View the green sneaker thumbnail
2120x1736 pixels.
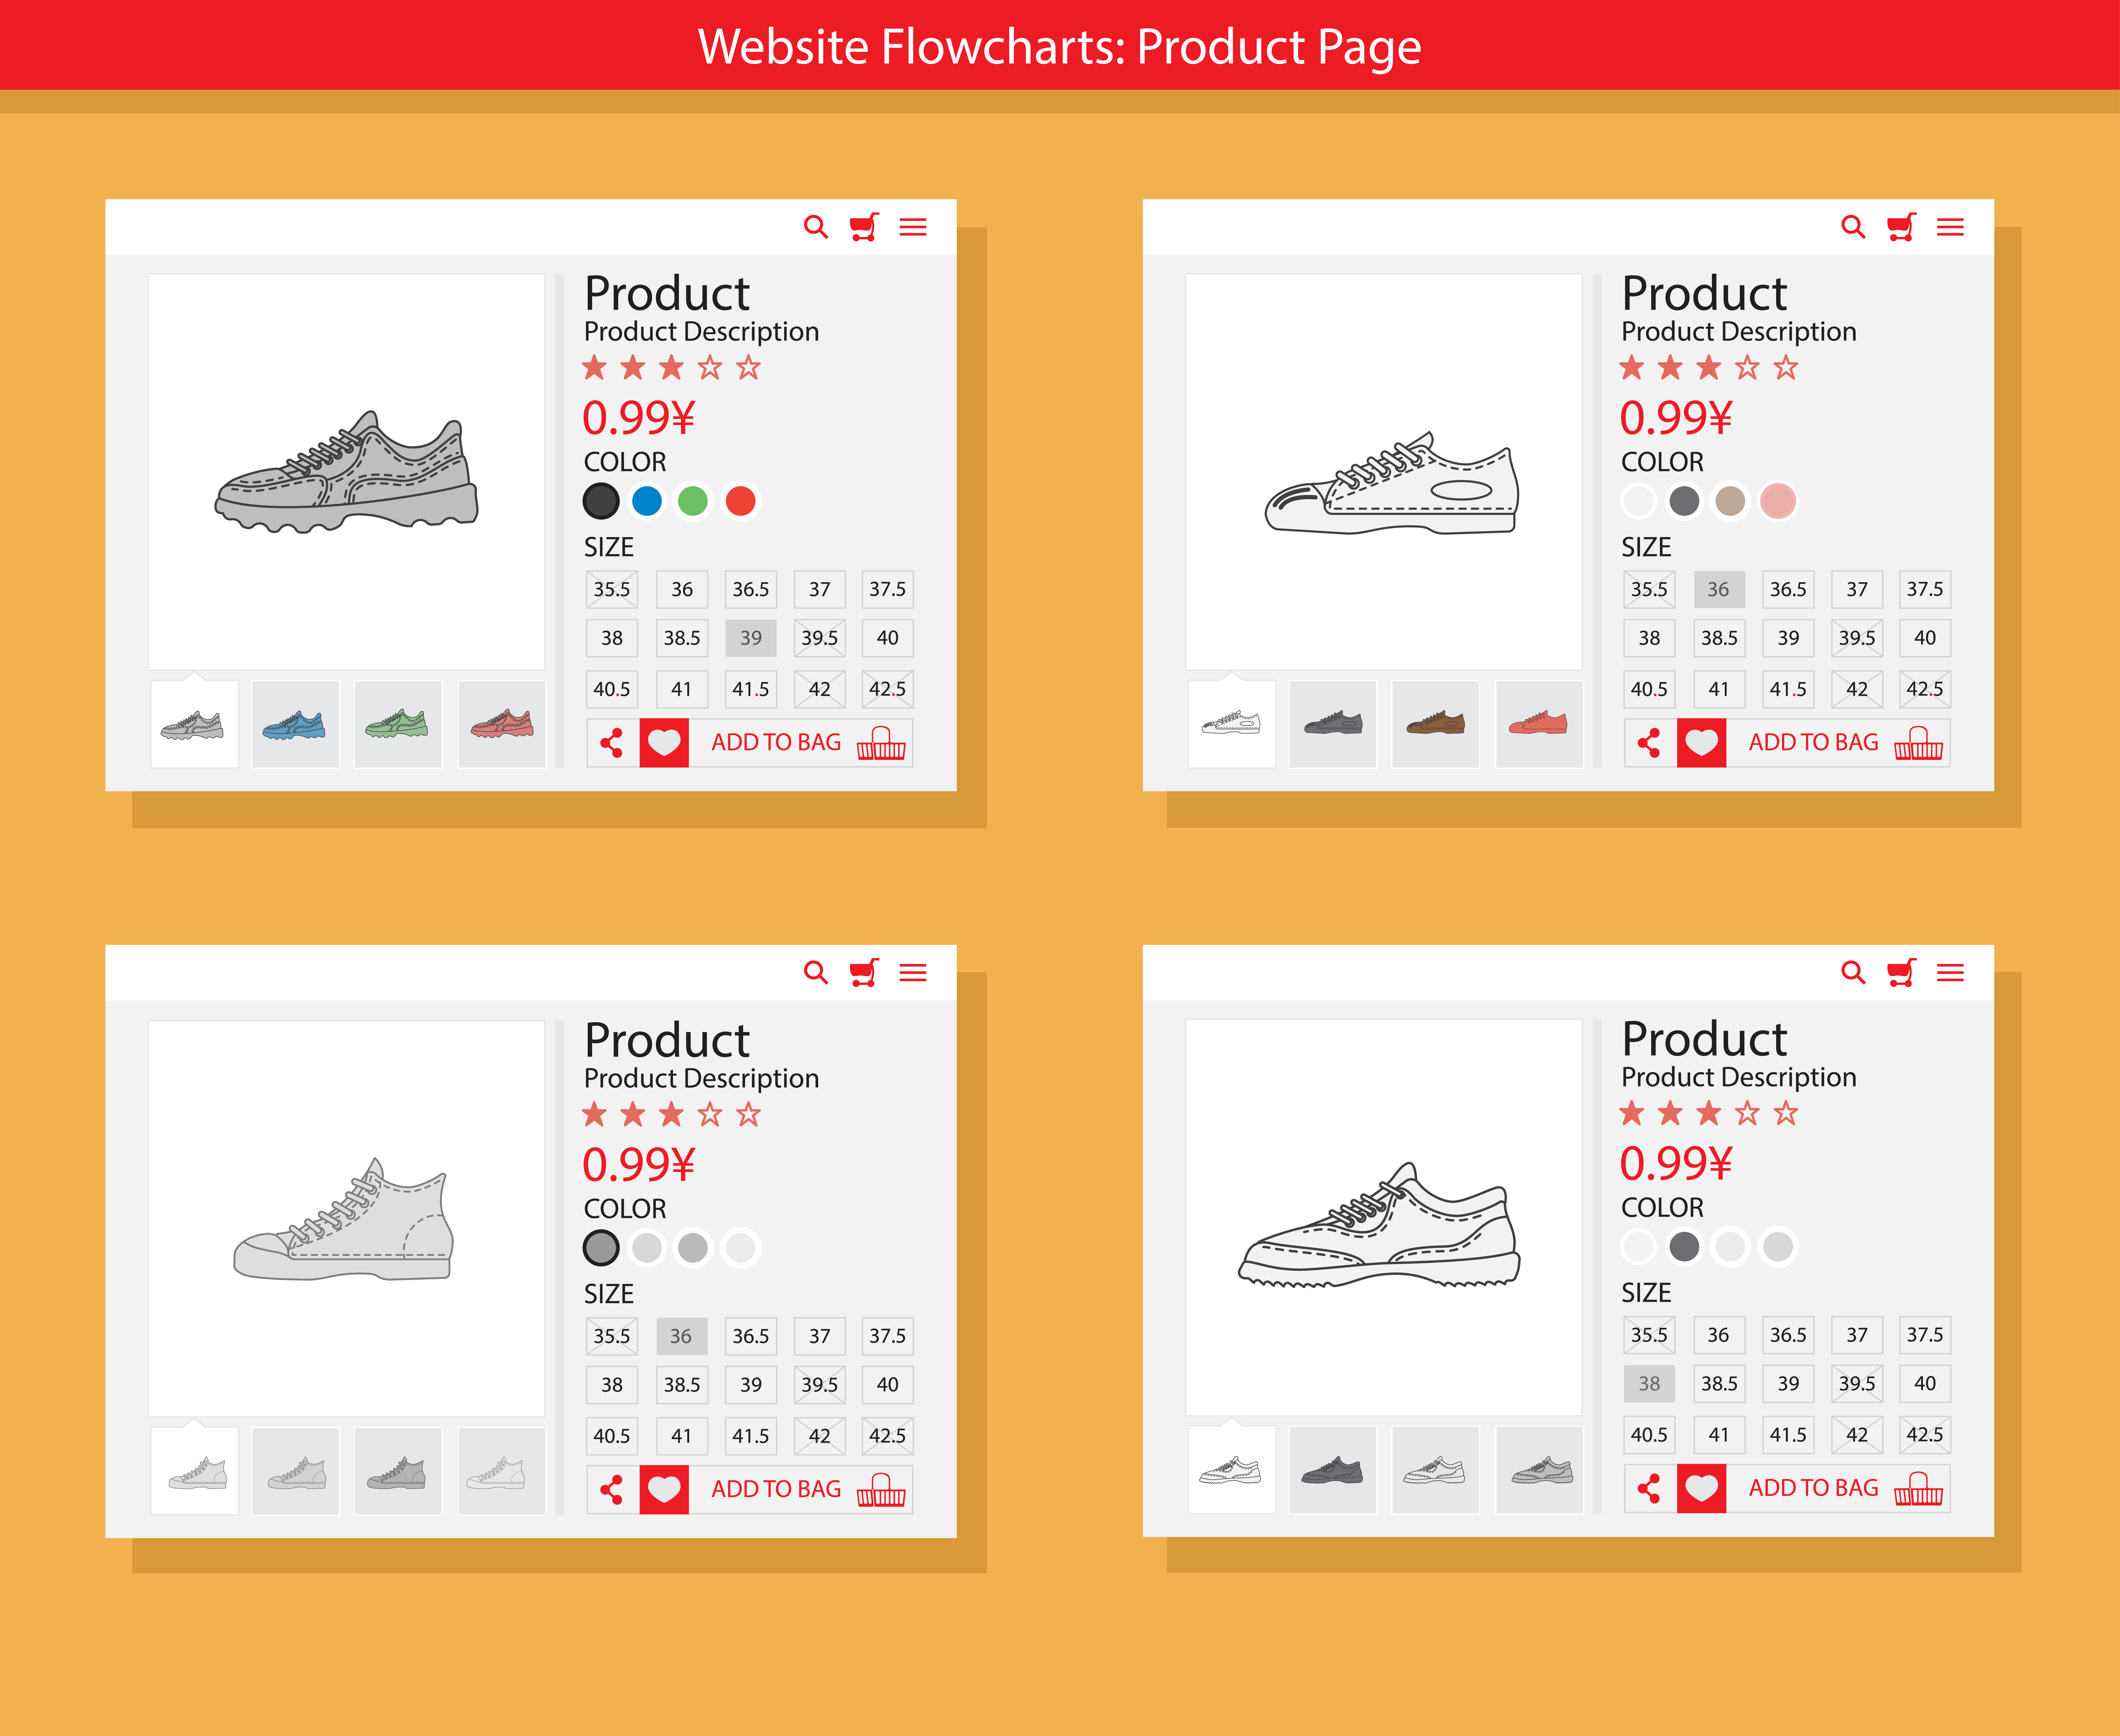[x=398, y=724]
